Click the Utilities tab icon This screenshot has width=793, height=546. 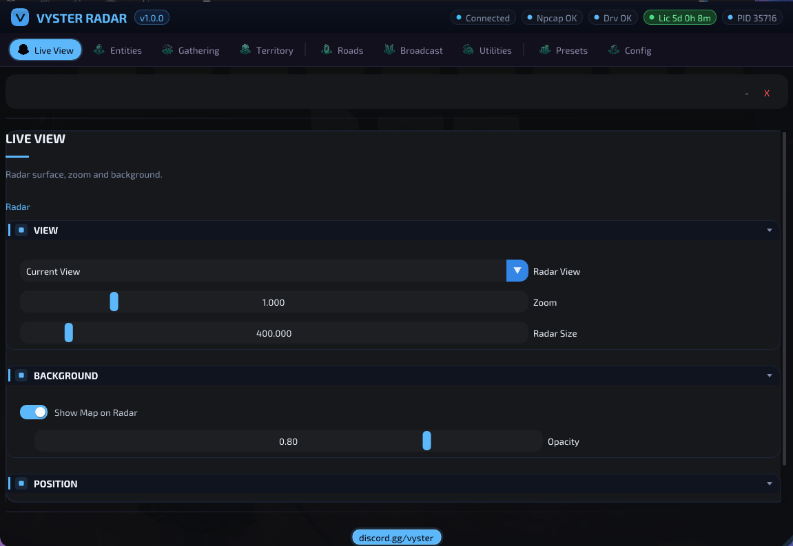point(468,50)
